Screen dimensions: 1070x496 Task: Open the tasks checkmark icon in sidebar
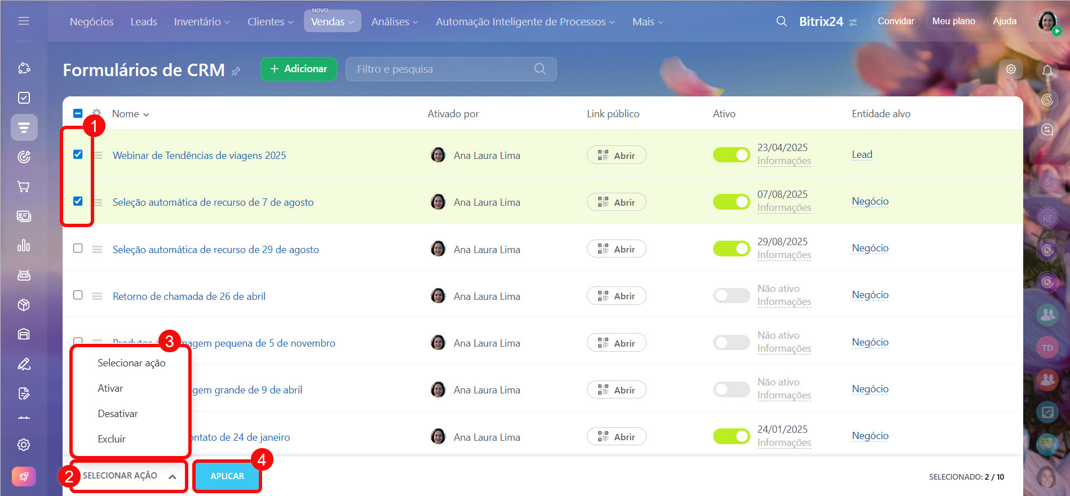[24, 98]
